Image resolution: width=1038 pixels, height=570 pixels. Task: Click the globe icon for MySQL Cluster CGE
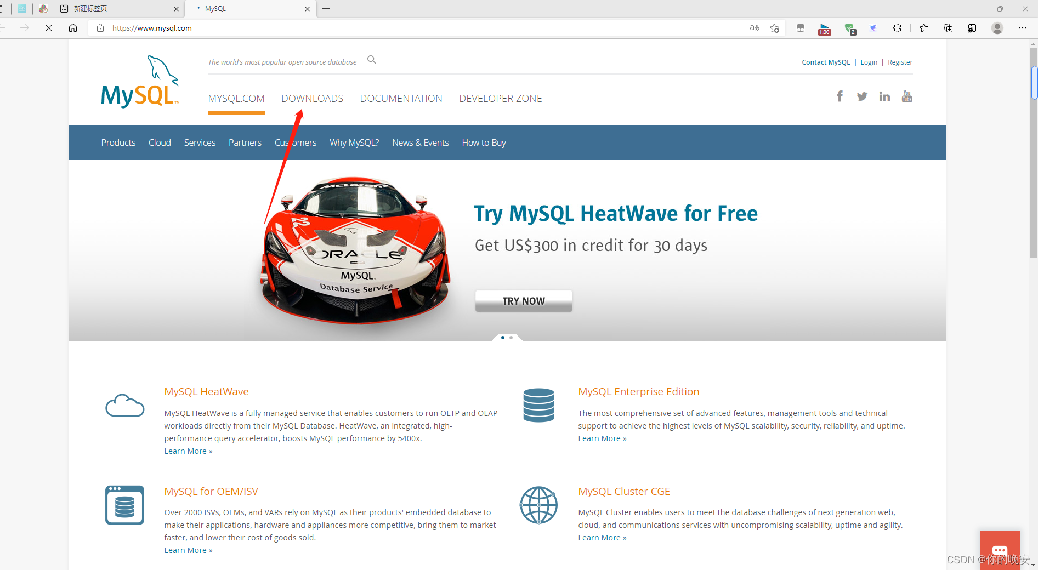538,505
